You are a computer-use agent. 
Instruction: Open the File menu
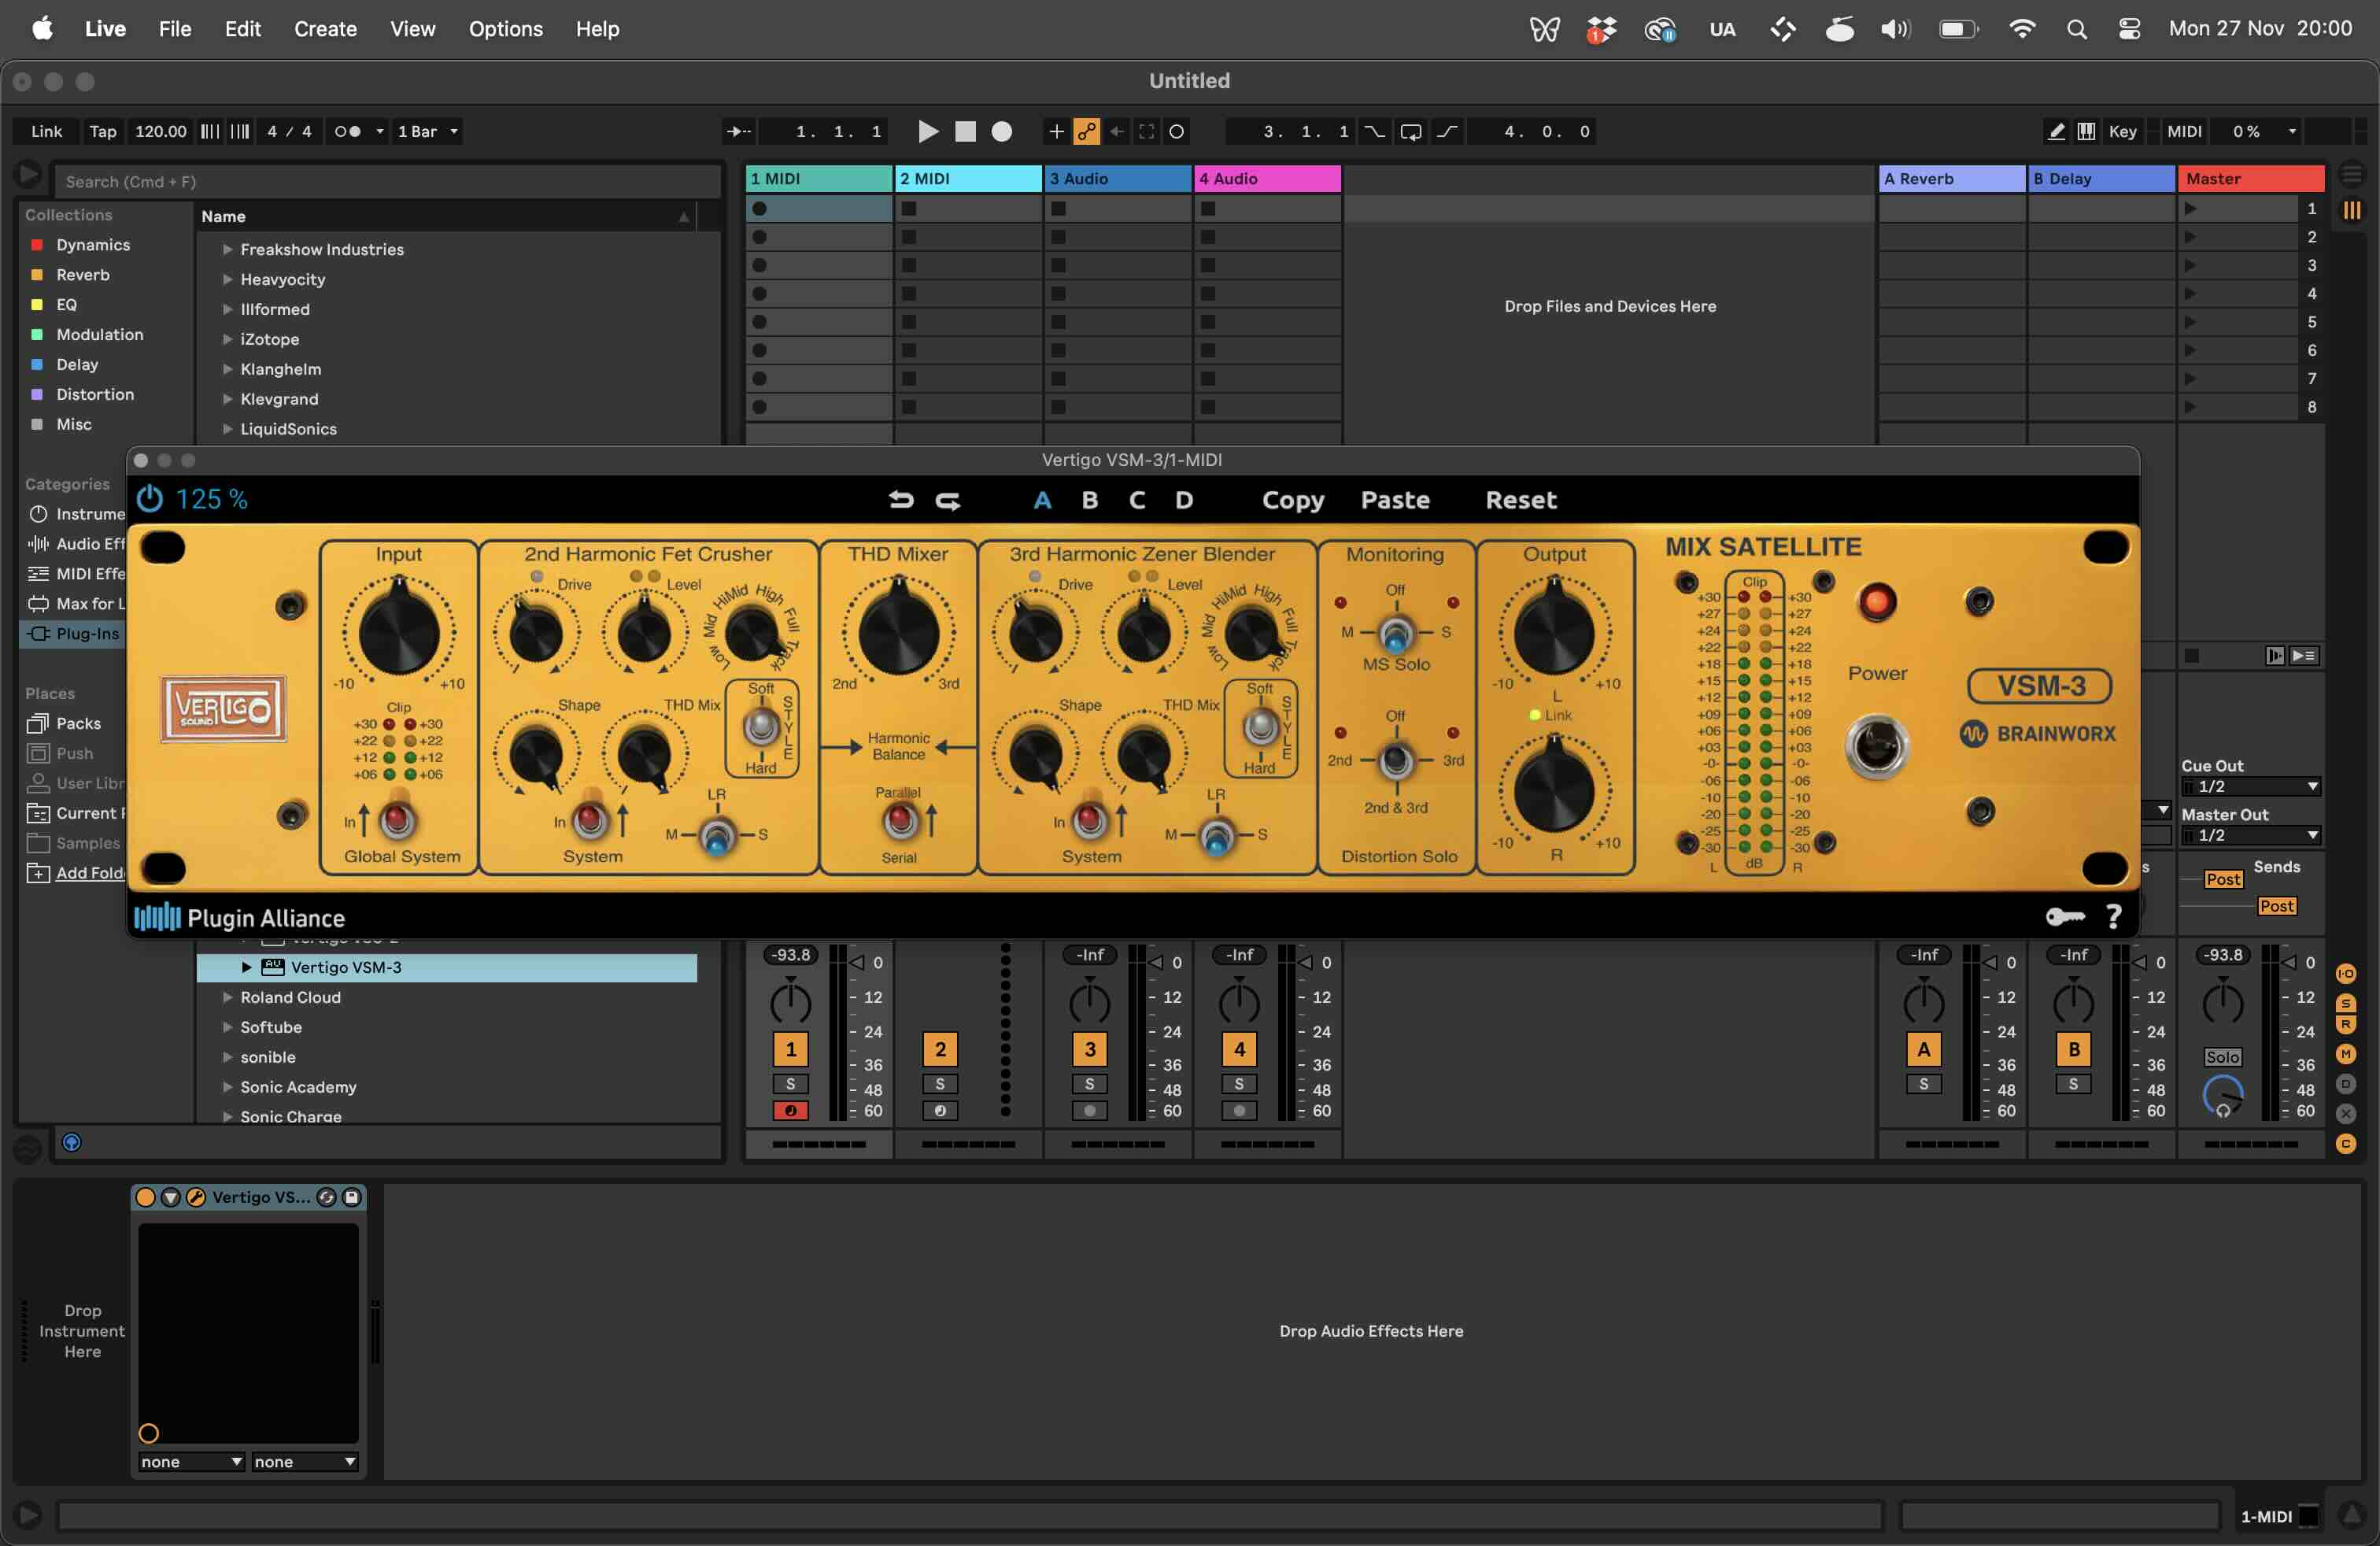pos(174,29)
